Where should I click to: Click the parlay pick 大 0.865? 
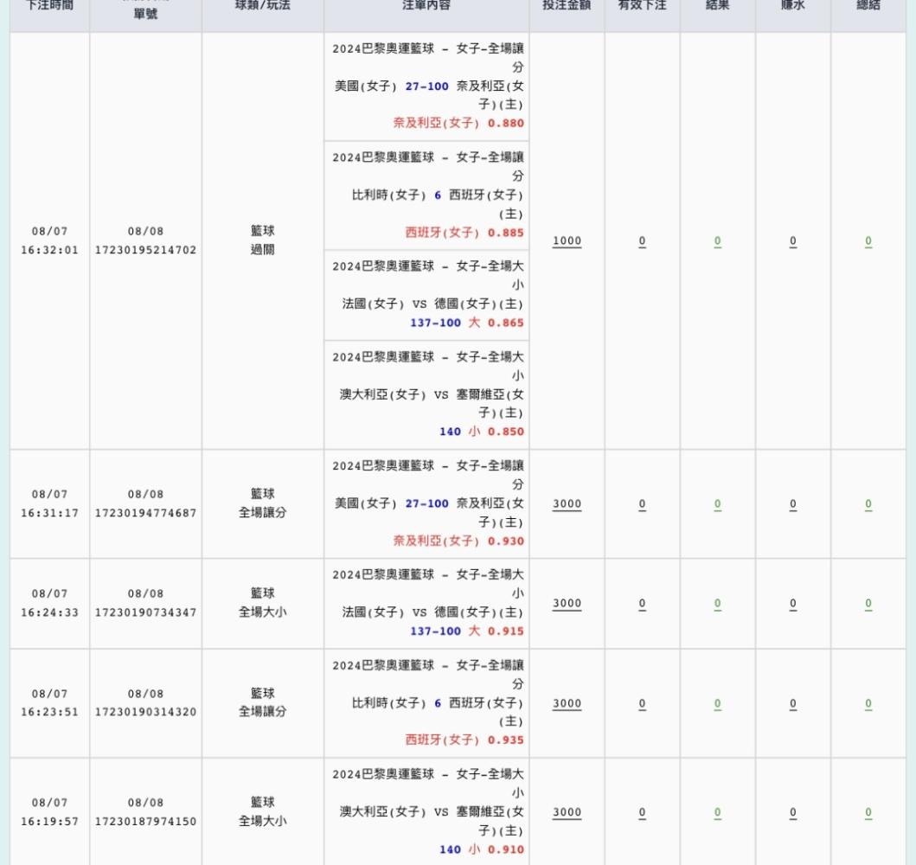[496, 323]
